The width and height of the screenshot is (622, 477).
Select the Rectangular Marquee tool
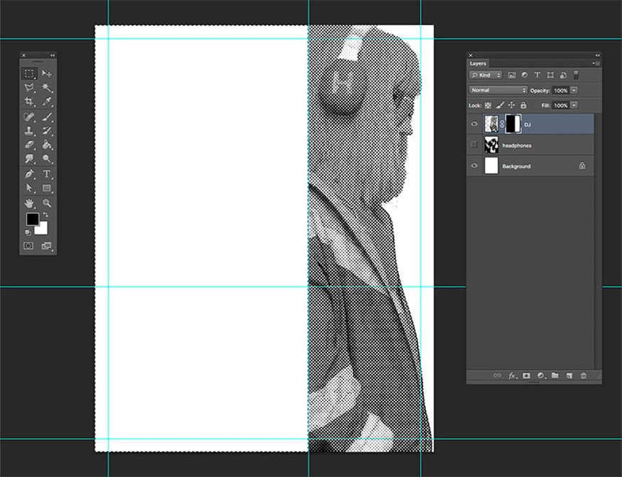point(29,73)
